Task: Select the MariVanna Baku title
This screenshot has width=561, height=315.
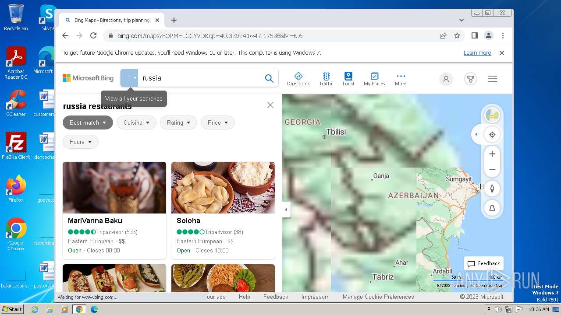Action: click(95, 220)
